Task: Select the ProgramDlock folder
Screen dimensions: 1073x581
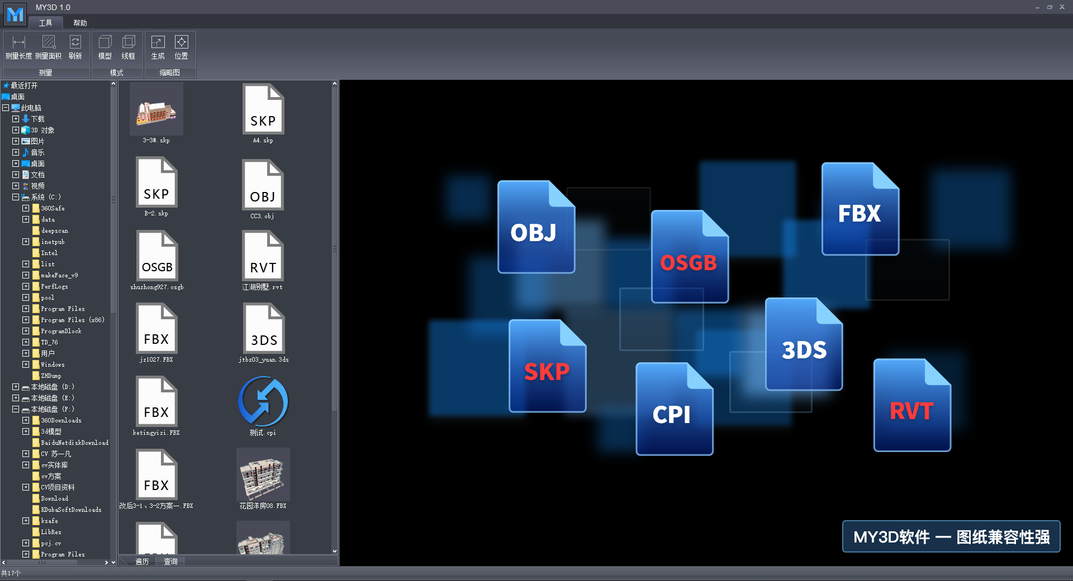Action: [x=56, y=331]
